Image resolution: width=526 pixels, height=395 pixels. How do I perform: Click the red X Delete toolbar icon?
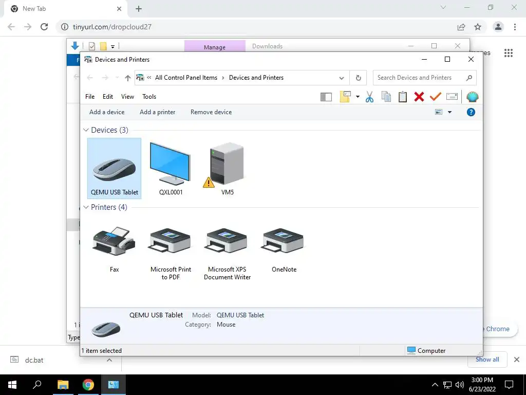419,97
